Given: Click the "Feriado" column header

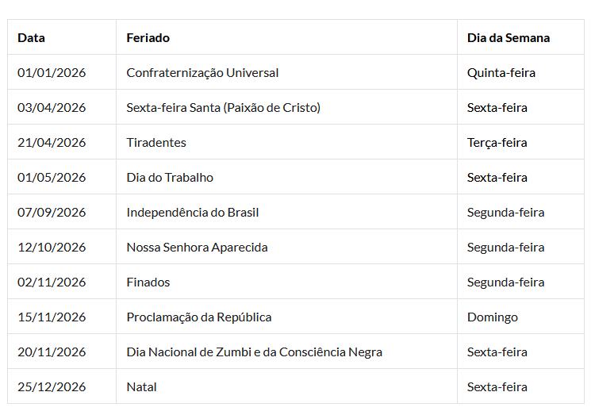Looking at the screenshot, I should coord(148,38).
